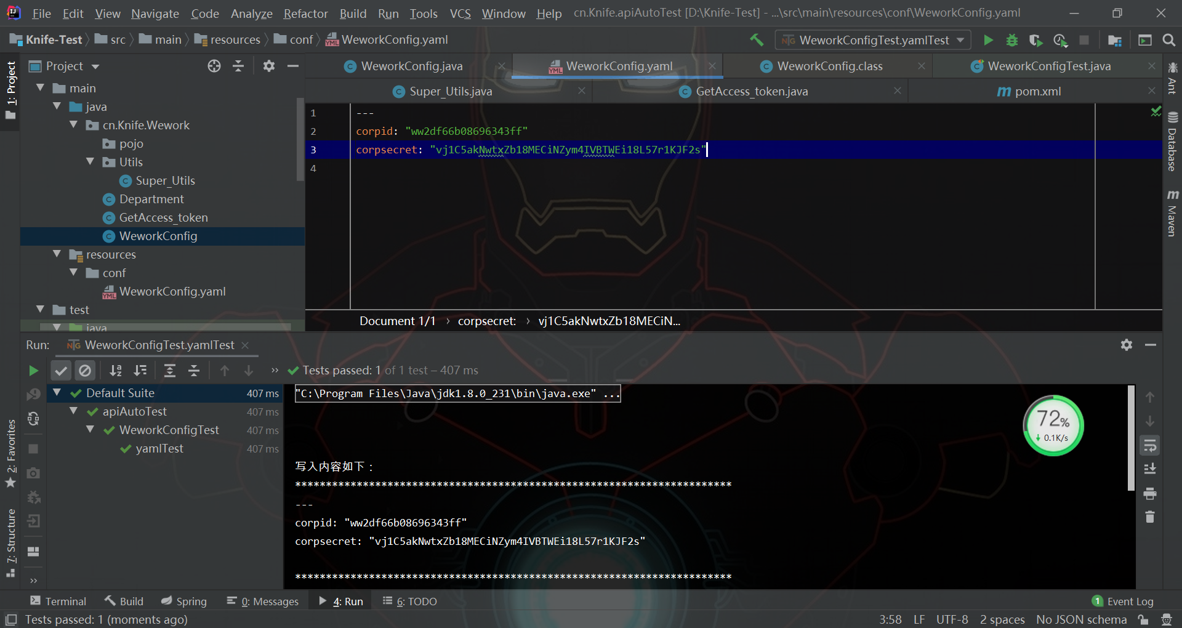Toggle soft-wrap in console output
The image size is (1182, 628).
(1149, 445)
